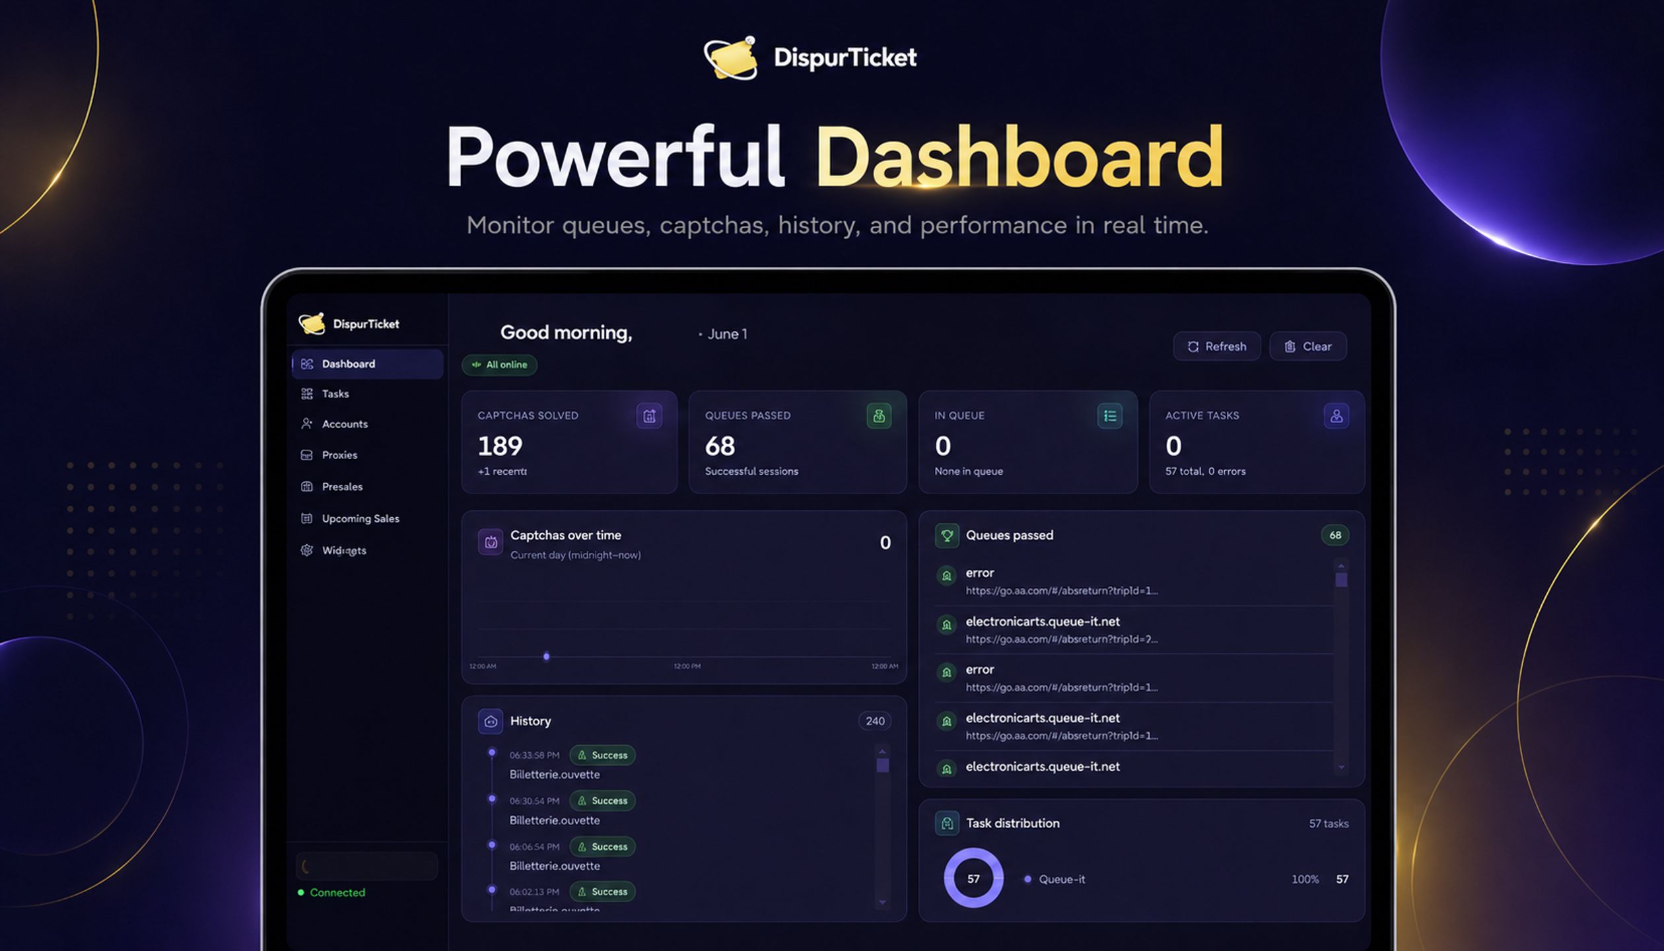Click the 'Current day (midnight–now)' subtitle

click(x=575, y=555)
